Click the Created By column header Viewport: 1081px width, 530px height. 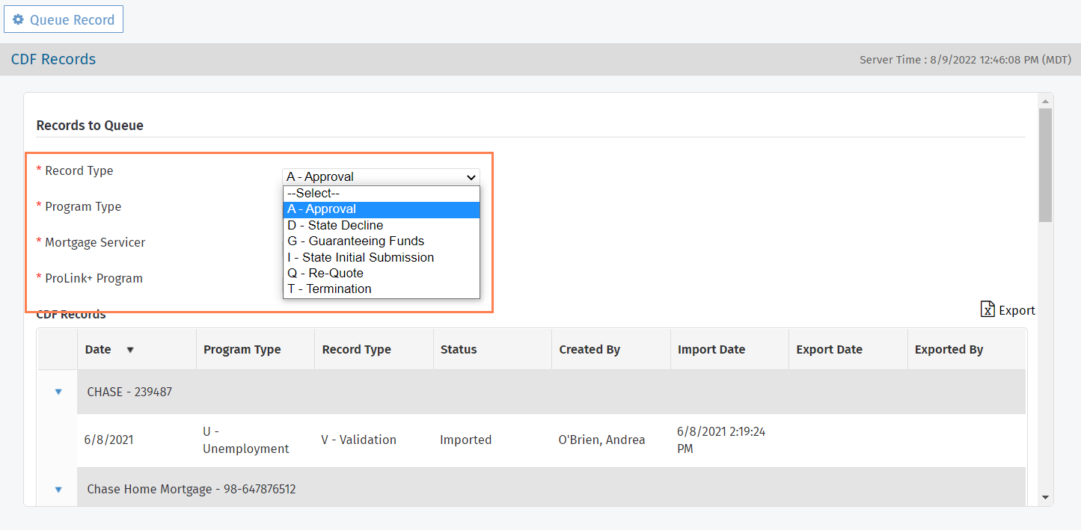590,350
